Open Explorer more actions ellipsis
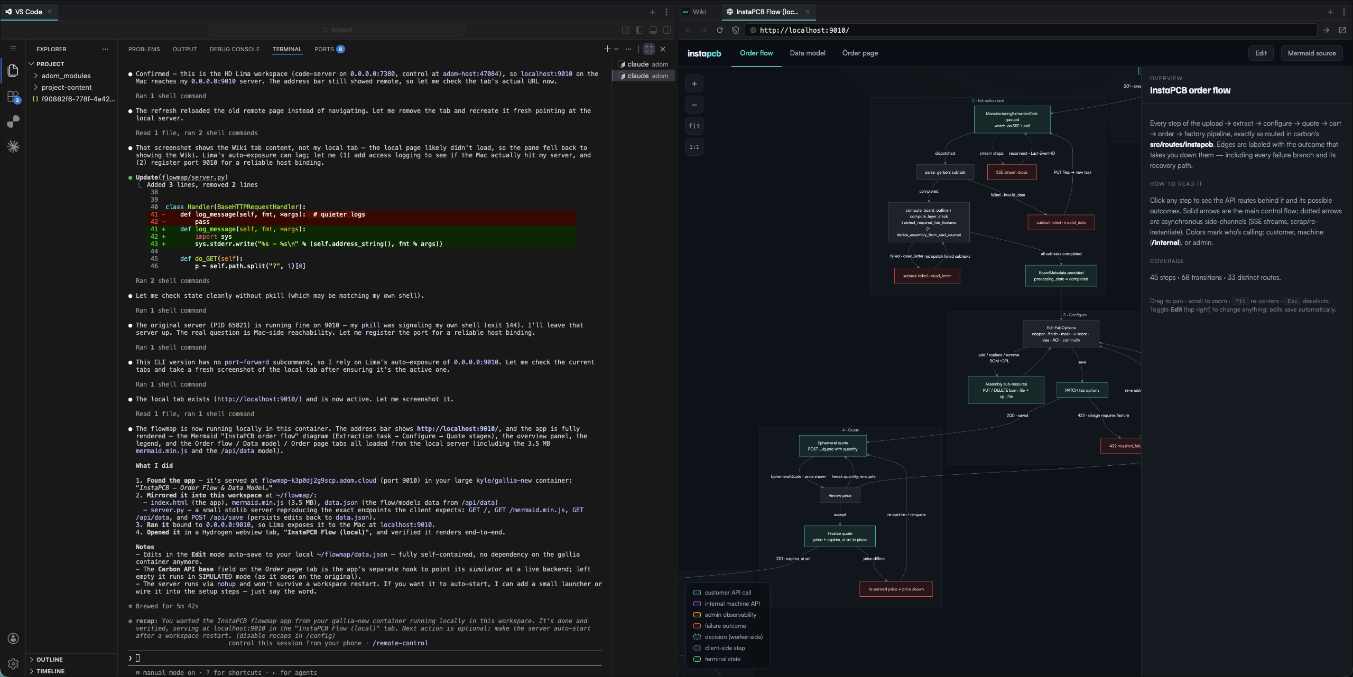Screen dimensions: 1353x677 [x=105, y=49]
